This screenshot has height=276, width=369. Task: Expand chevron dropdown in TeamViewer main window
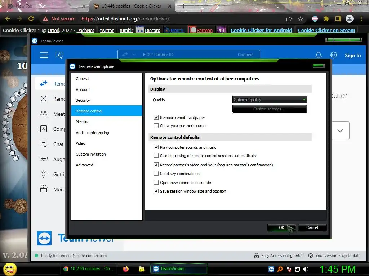coord(340,130)
